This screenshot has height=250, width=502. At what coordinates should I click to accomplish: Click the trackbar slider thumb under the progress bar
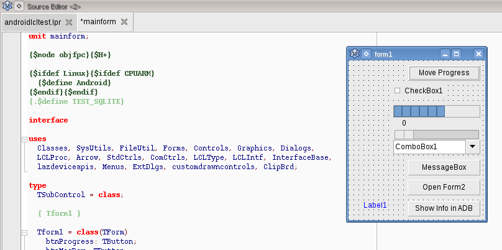tap(408, 134)
